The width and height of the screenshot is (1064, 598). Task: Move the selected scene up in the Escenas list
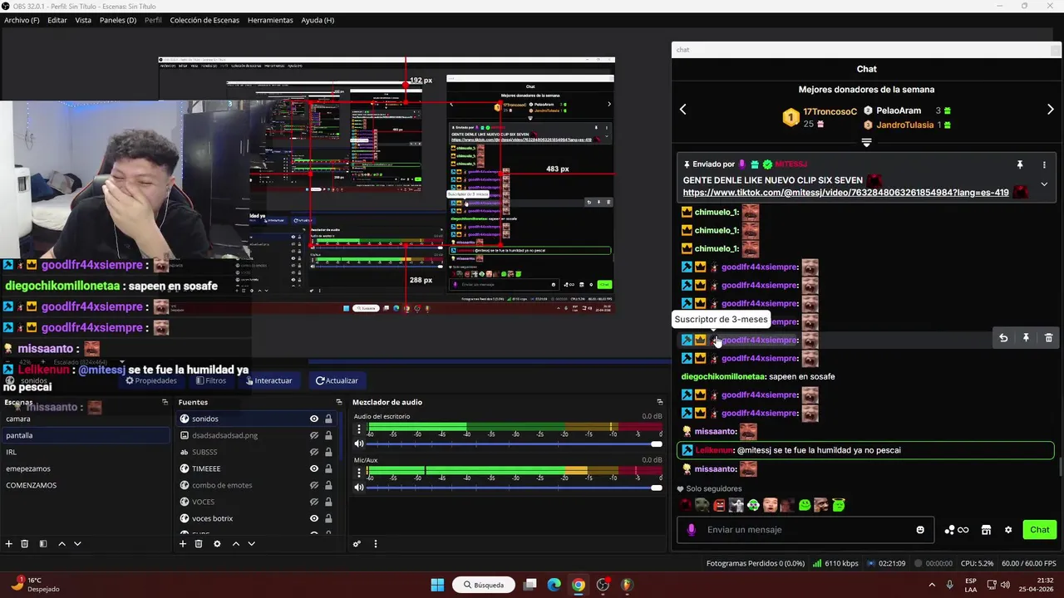coord(62,544)
